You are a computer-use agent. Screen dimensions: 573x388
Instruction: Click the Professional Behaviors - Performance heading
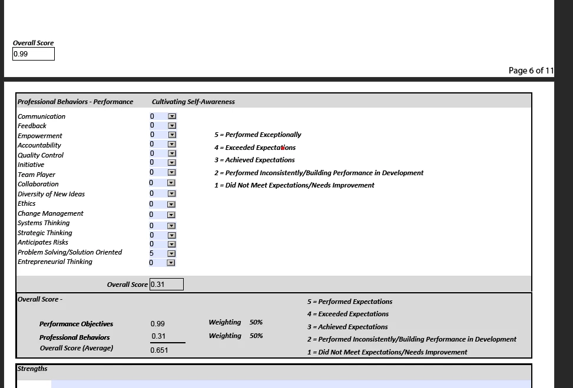pyautogui.click(x=75, y=102)
